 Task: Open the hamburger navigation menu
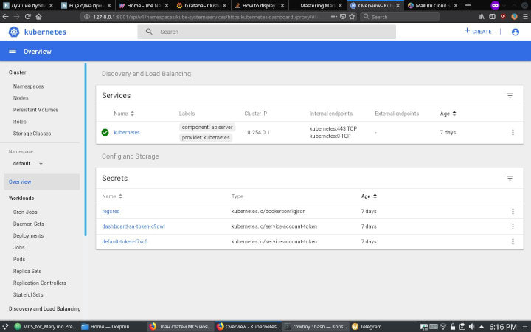[x=13, y=52]
